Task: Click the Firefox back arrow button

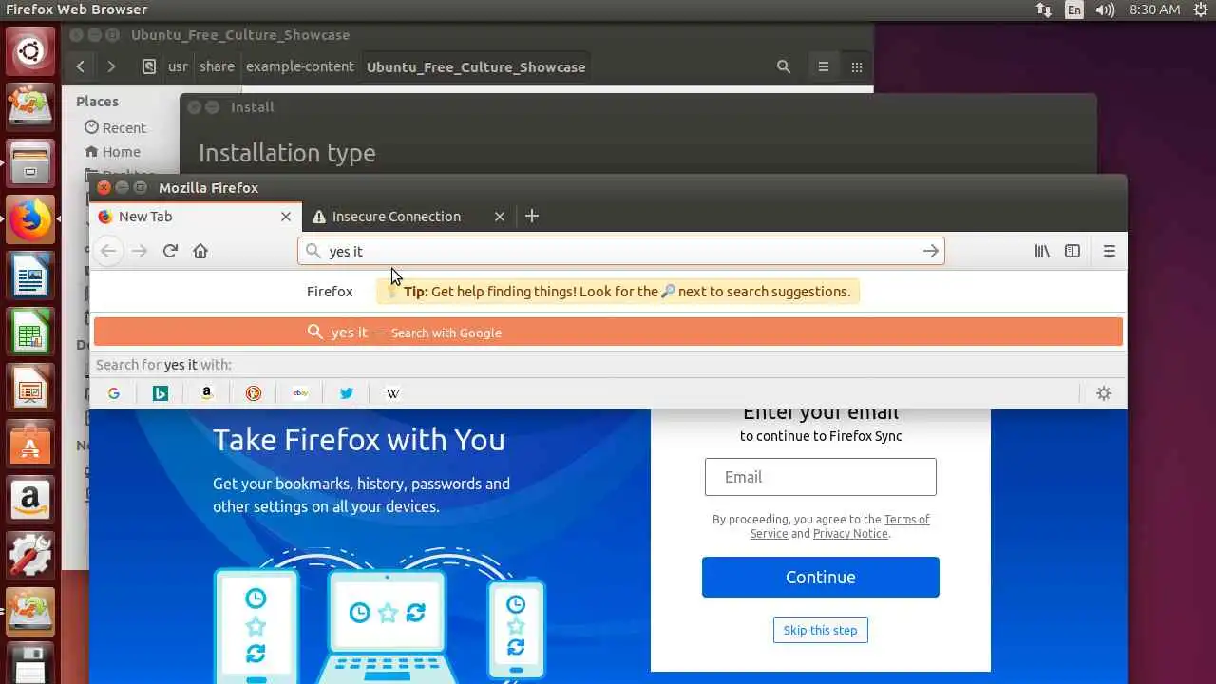Action: point(108,251)
